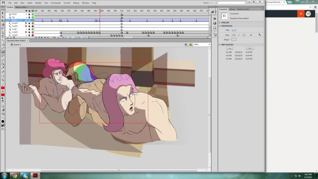This screenshot has height=179, width=318.
Task: Click the Log button under SWF History
Action: pos(230,48)
